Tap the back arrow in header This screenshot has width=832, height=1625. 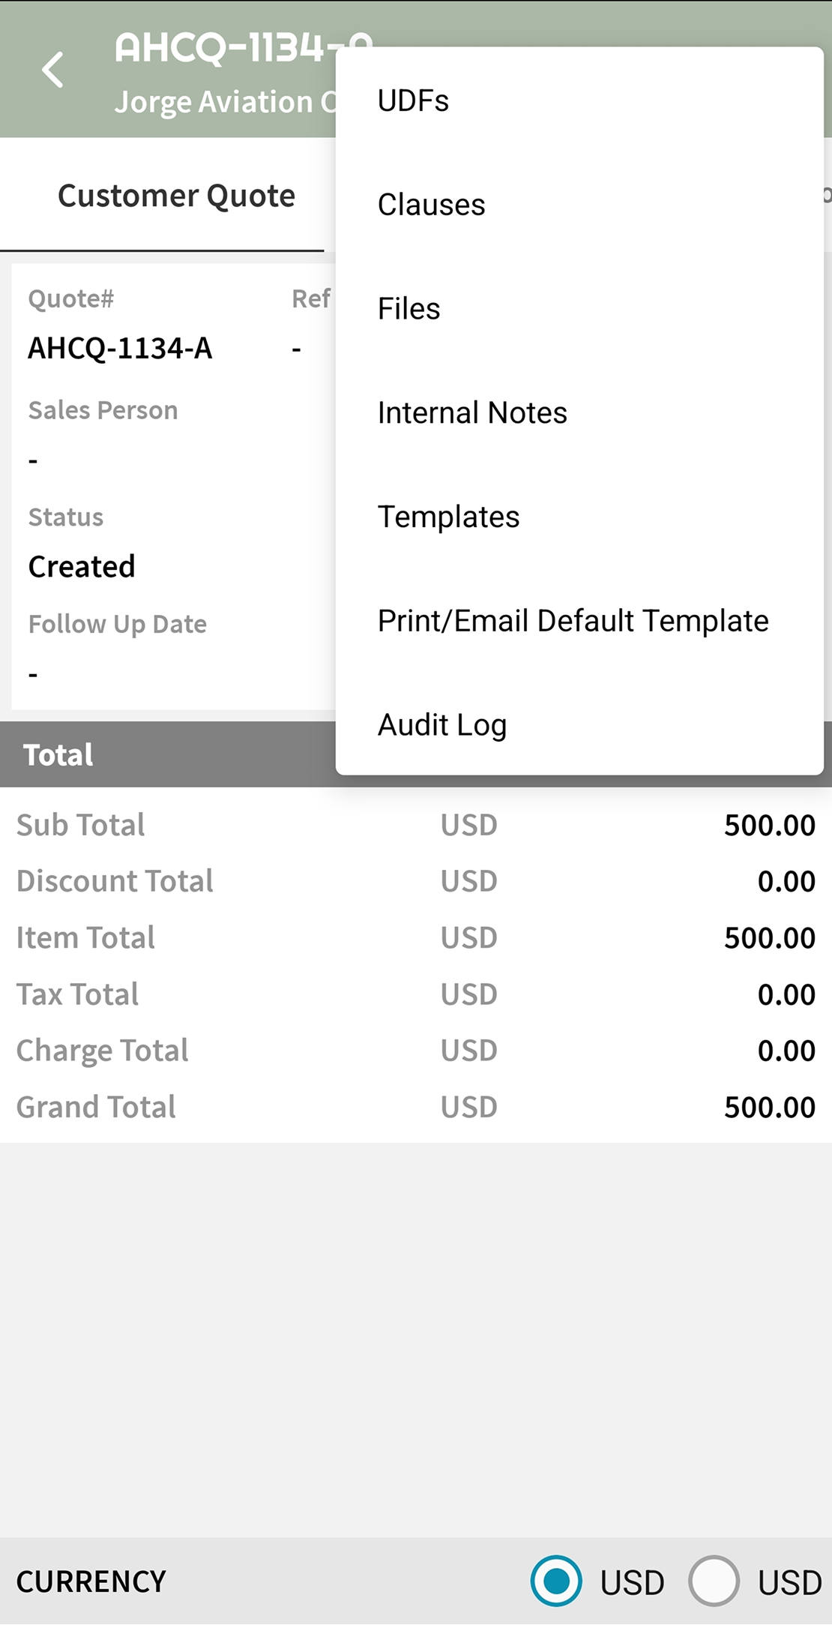[53, 70]
